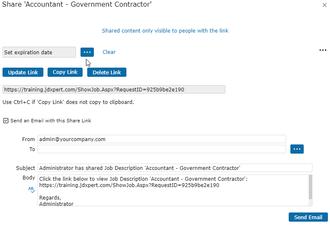Select the share URL text box
The image size is (330, 225).
(113, 89)
